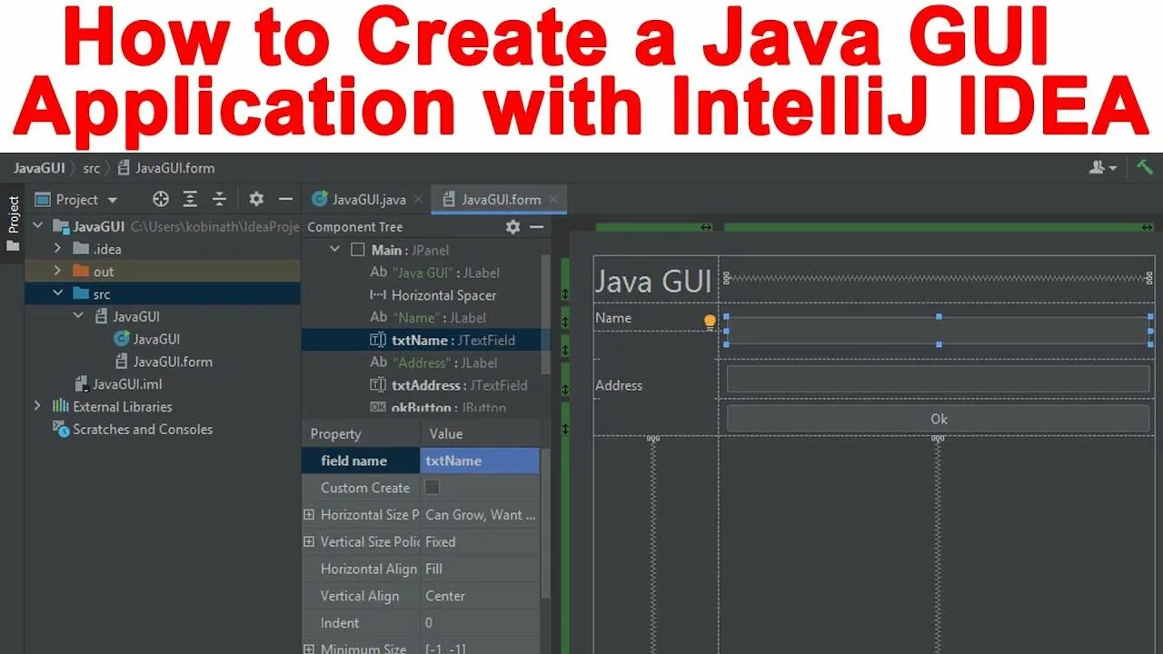Click the Address label in form designer
The width and height of the screenshot is (1163, 654).
[x=619, y=385]
